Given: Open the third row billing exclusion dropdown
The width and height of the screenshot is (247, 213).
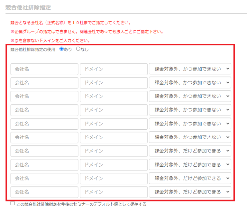Looking at the screenshot, I should (x=190, y=96).
